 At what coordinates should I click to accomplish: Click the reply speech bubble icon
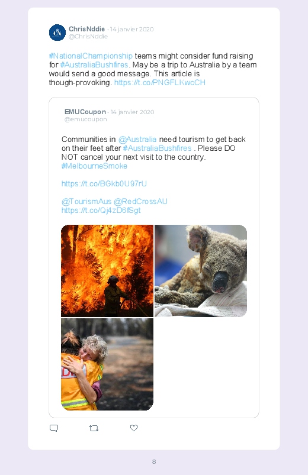tap(54, 428)
